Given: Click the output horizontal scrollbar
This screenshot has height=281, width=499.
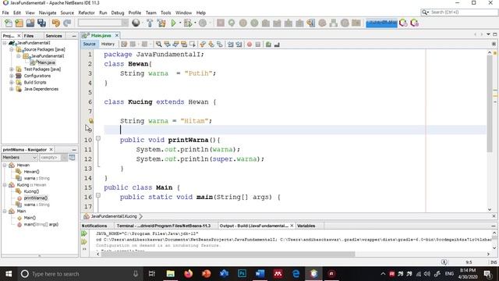Looking at the screenshot, I should point(227,254).
